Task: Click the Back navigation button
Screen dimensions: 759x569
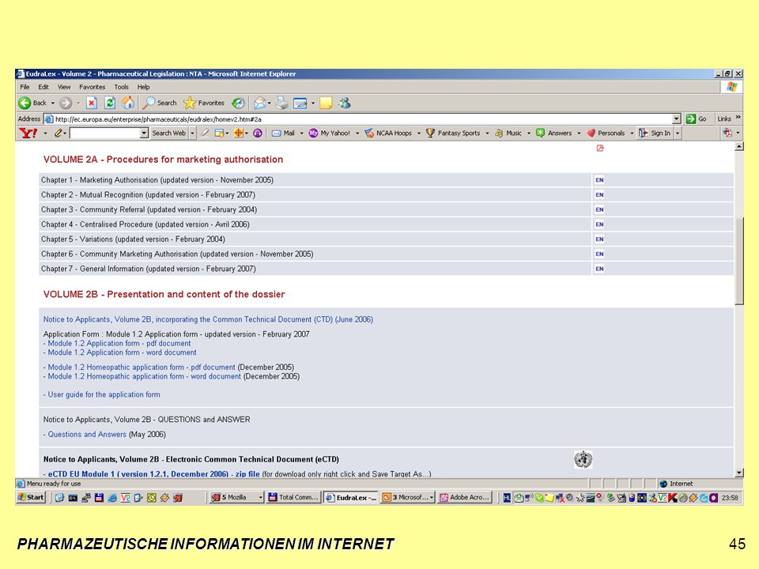Action: (x=32, y=103)
